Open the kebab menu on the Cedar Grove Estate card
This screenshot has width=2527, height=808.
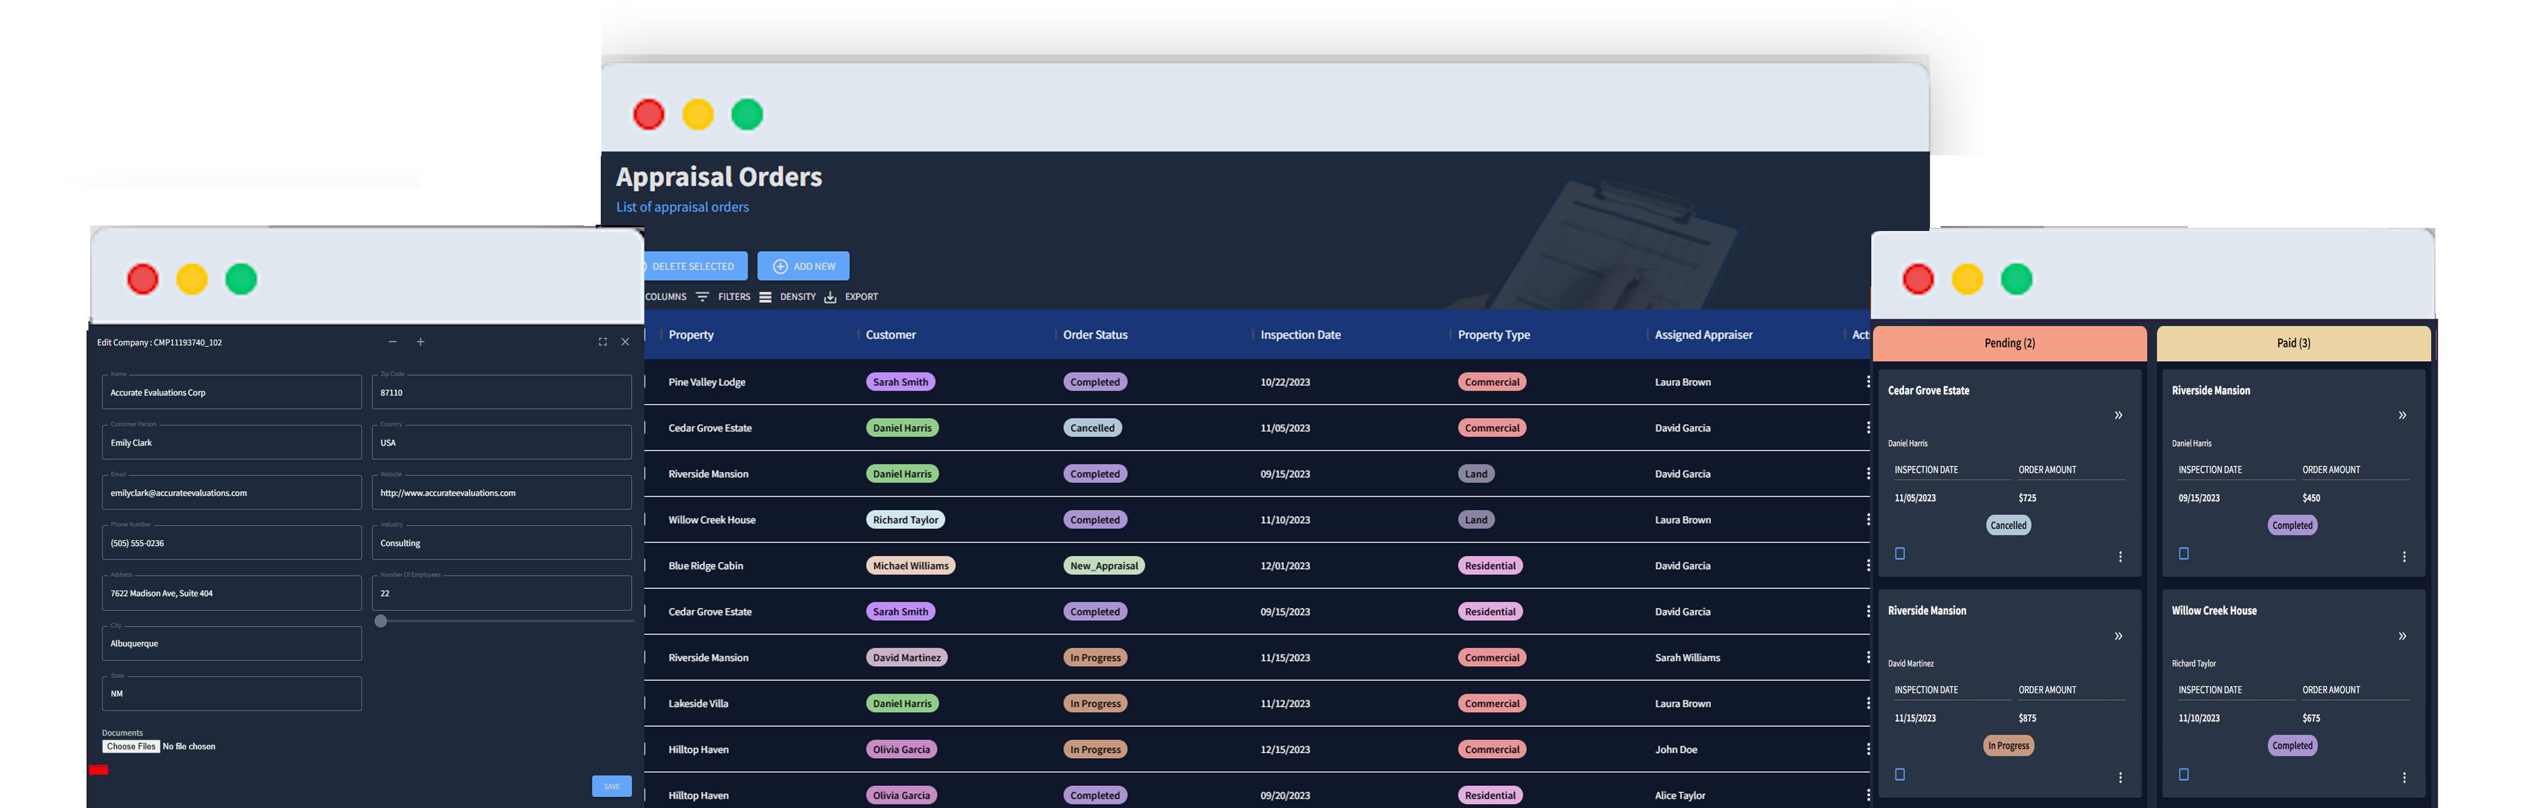[x=2121, y=556]
